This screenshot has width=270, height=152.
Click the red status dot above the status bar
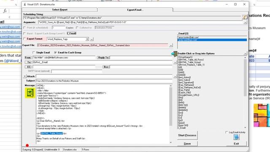coord(27,145)
